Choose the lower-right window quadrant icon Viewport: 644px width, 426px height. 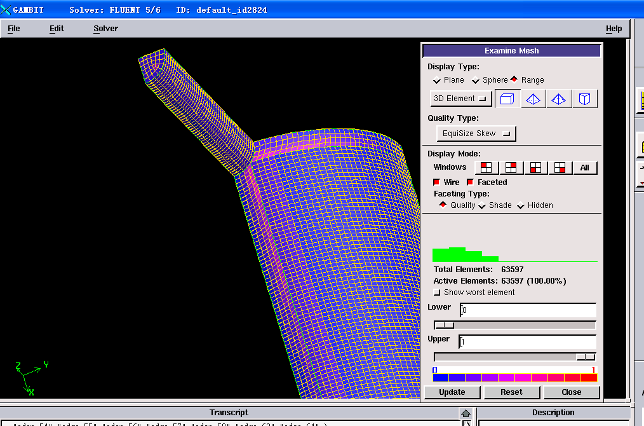point(560,168)
